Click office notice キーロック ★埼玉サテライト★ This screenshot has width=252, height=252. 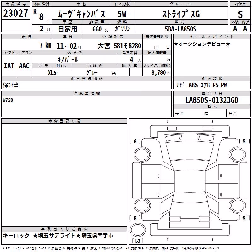58,236
